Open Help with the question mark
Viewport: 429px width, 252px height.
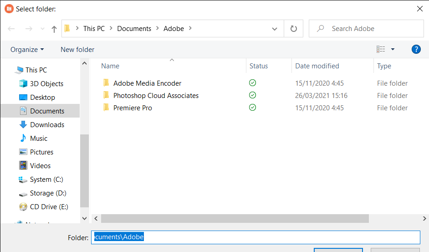click(416, 49)
